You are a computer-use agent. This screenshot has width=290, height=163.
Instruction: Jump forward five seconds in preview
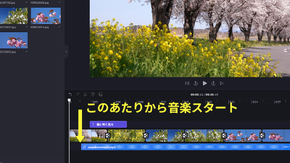pyautogui.click(x=213, y=83)
